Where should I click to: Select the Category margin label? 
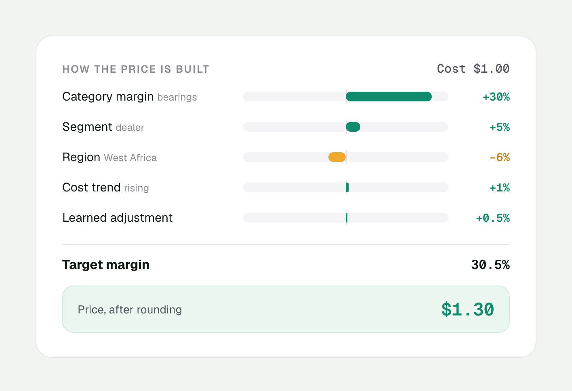[108, 97]
